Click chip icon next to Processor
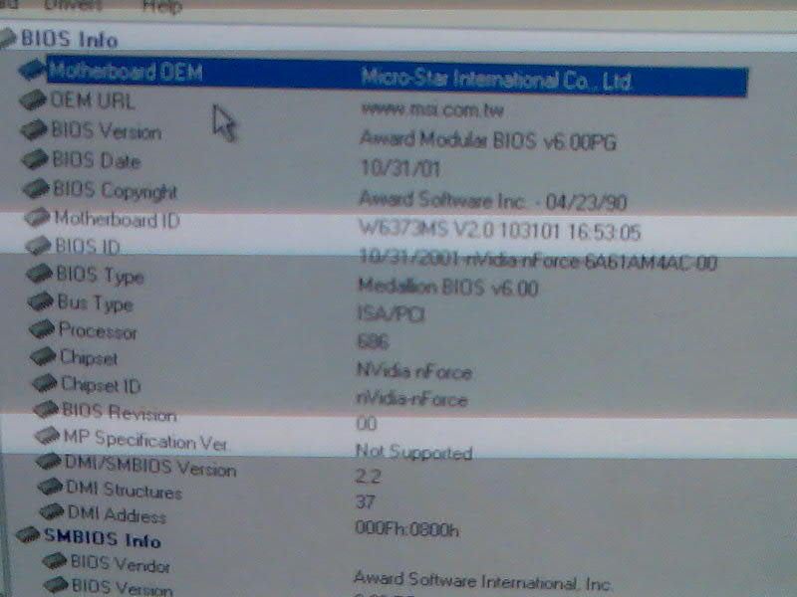The image size is (797, 597). (x=42, y=329)
